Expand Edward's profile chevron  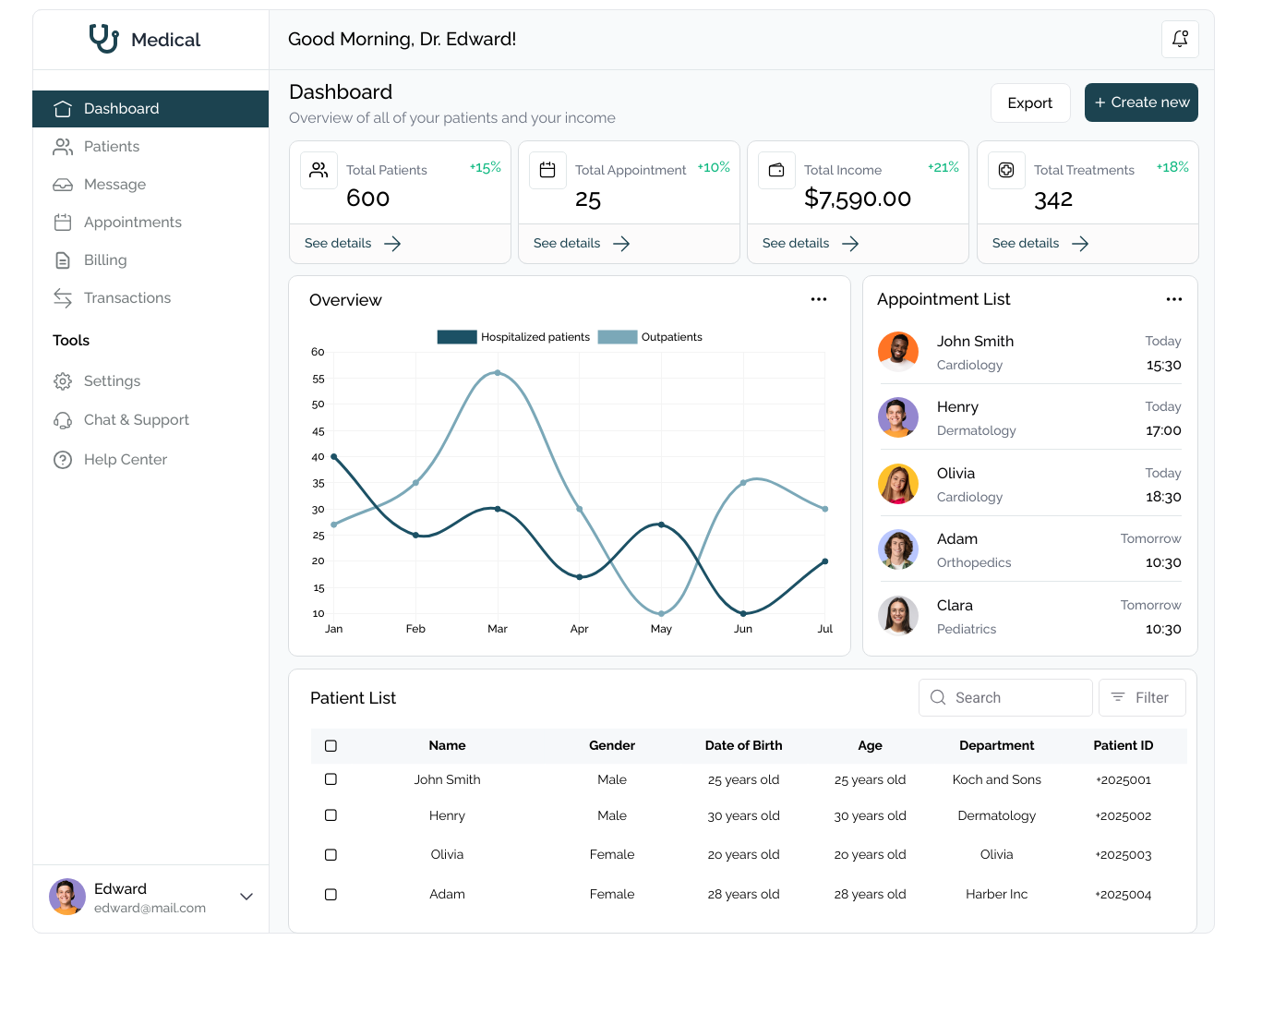(246, 897)
